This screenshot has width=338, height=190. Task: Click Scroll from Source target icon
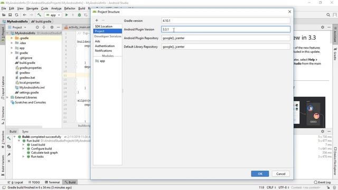click(37, 27)
